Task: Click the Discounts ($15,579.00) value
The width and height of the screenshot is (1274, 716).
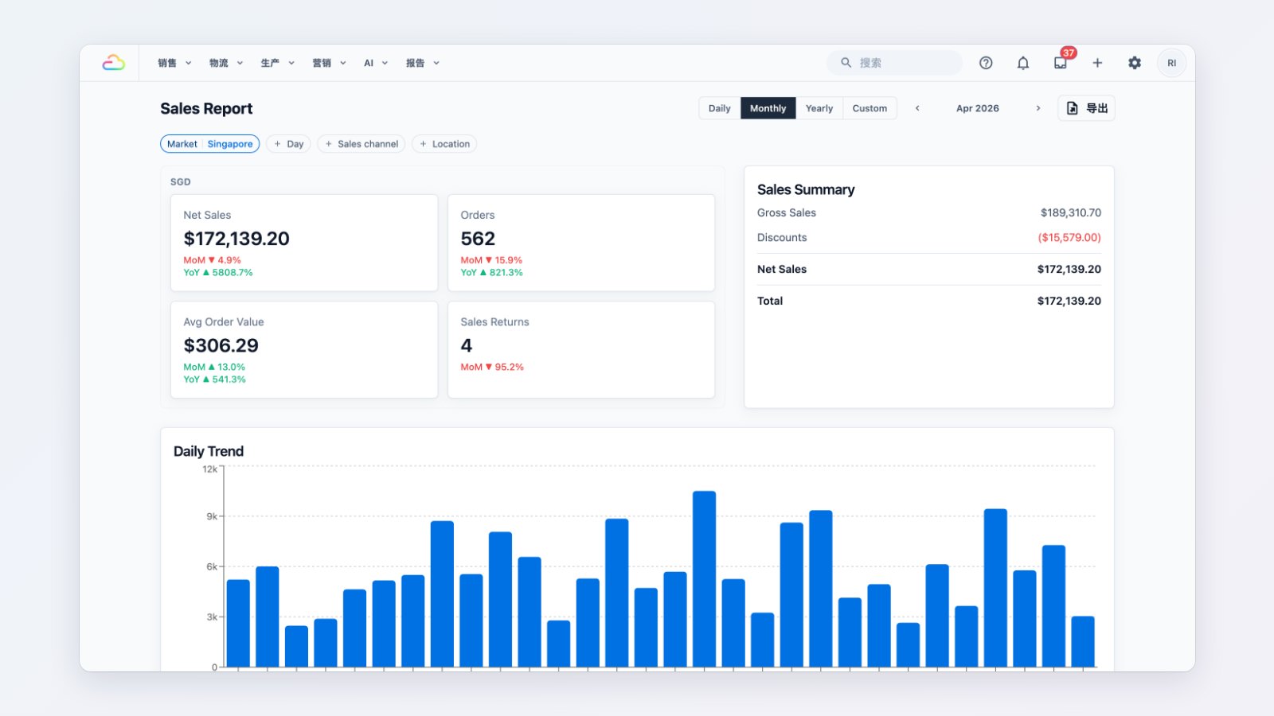Action: tap(1069, 237)
